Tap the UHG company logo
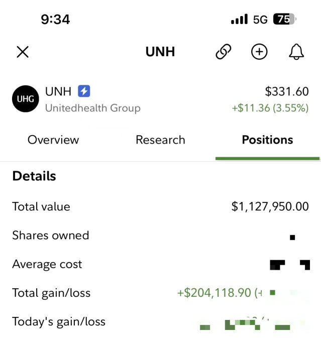 click(x=26, y=99)
